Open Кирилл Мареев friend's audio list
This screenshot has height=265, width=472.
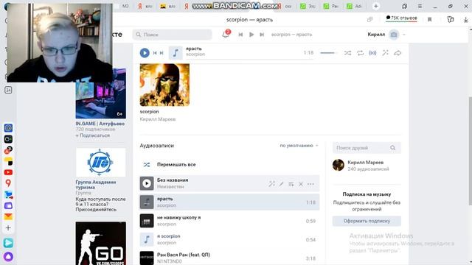(367, 165)
